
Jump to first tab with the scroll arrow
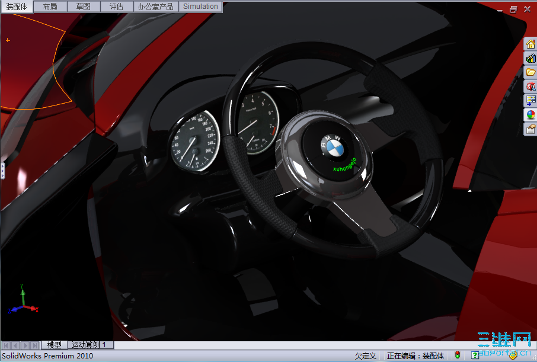pos(6,345)
